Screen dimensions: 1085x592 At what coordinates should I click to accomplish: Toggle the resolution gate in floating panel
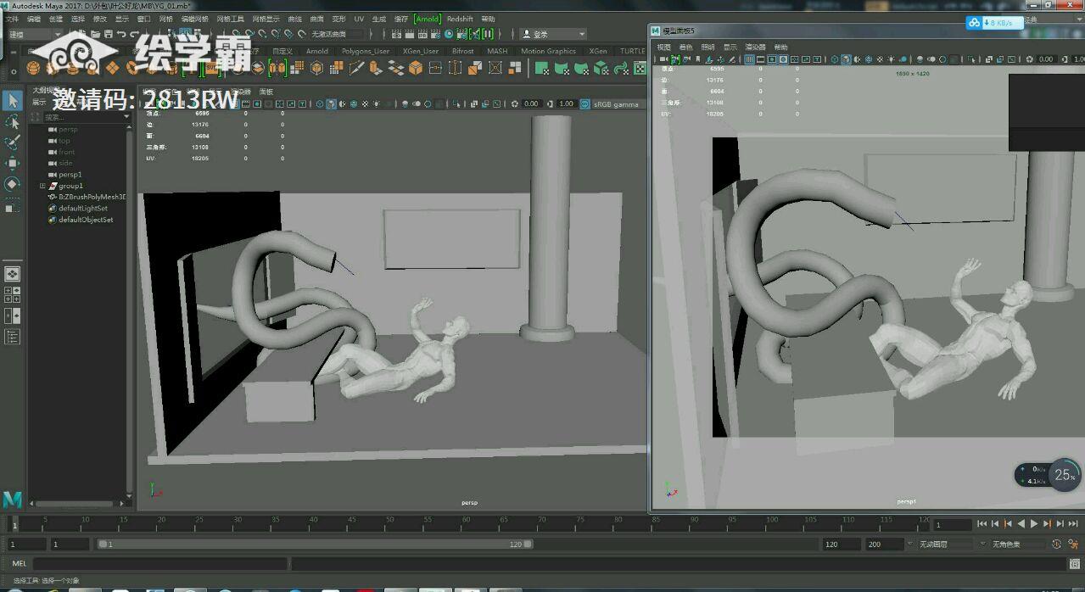[x=772, y=59]
